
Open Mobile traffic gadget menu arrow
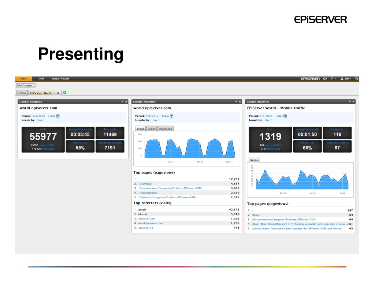coord(350,102)
